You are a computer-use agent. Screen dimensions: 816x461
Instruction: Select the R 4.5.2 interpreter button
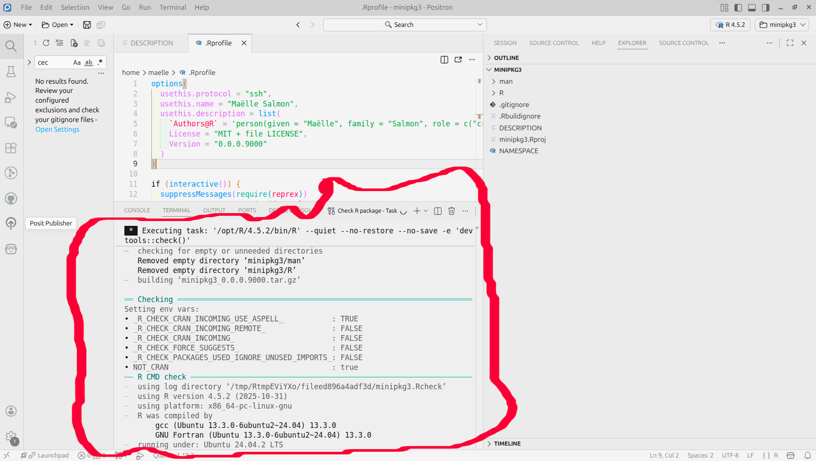pos(730,25)
